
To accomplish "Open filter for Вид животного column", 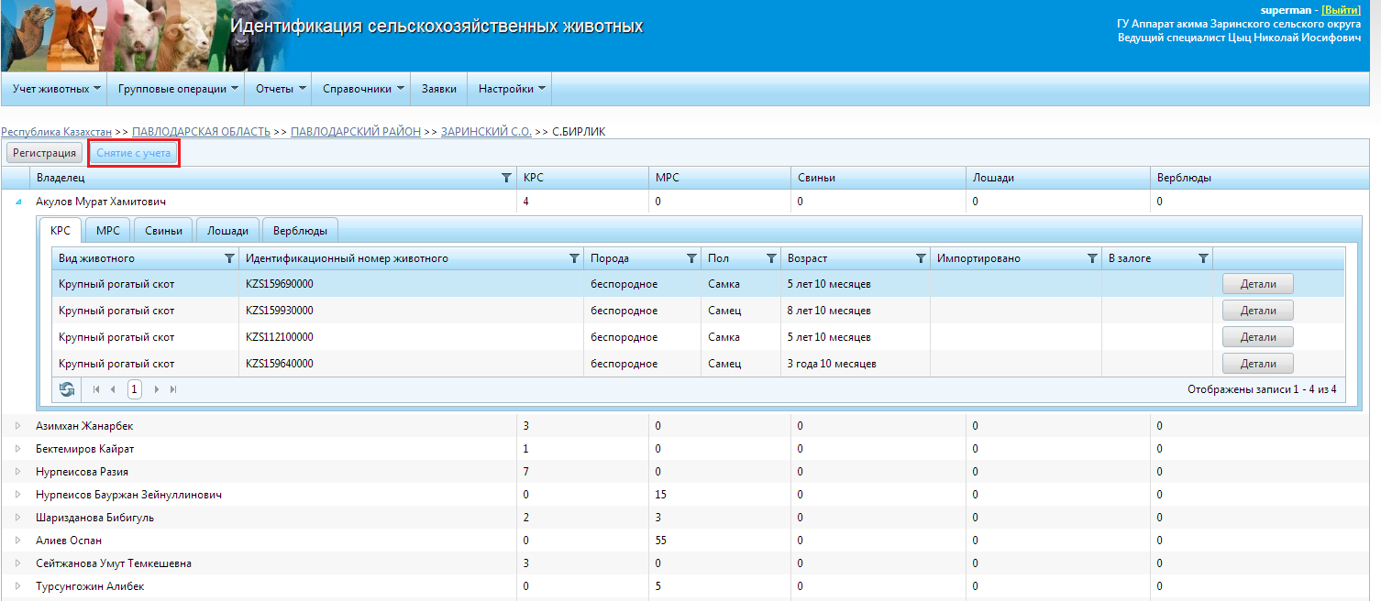I will (229, 258).
